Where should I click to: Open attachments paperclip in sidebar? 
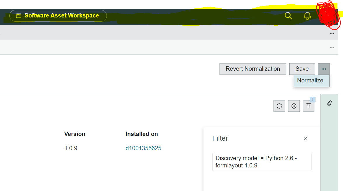click(330, 103)
